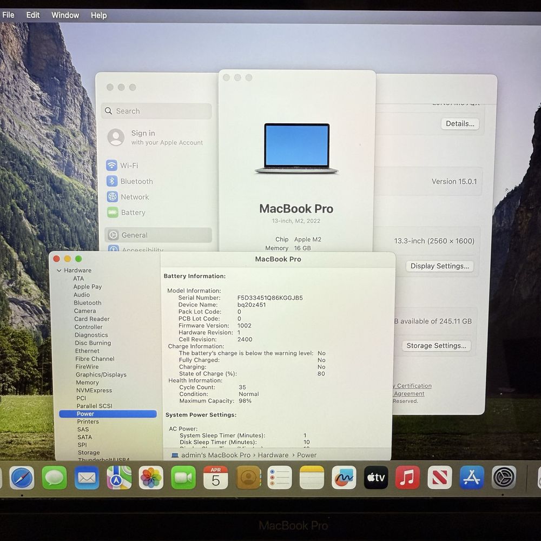Open Reminders from the Dock
Image resolution: width=541 pixels, height=541 pixels.
(280, 478)
